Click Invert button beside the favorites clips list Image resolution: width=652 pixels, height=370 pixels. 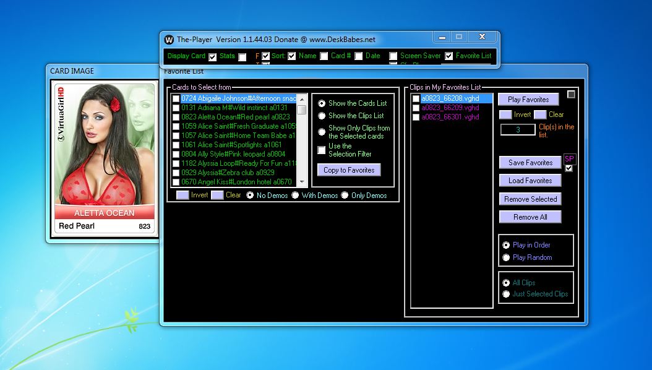[x=505, y=114]
